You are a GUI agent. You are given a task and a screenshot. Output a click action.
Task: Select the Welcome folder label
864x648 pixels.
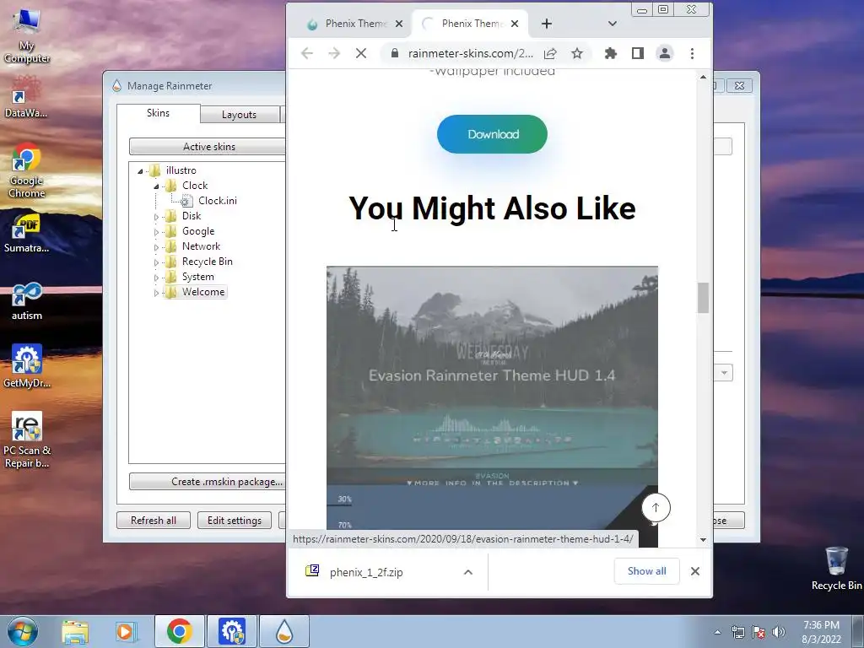click(x=203, y=292)
